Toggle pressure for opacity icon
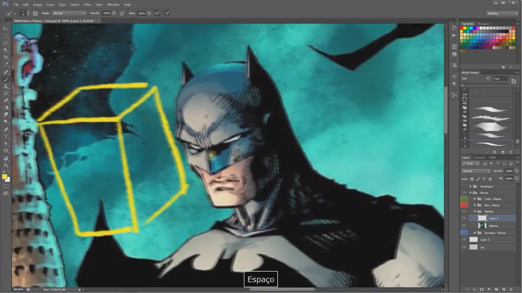The width and height of the screenshot is (522, 293). click(x=122, y=13)
